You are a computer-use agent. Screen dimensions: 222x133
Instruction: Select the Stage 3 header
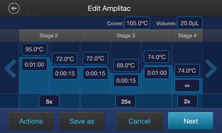(126, 36)
